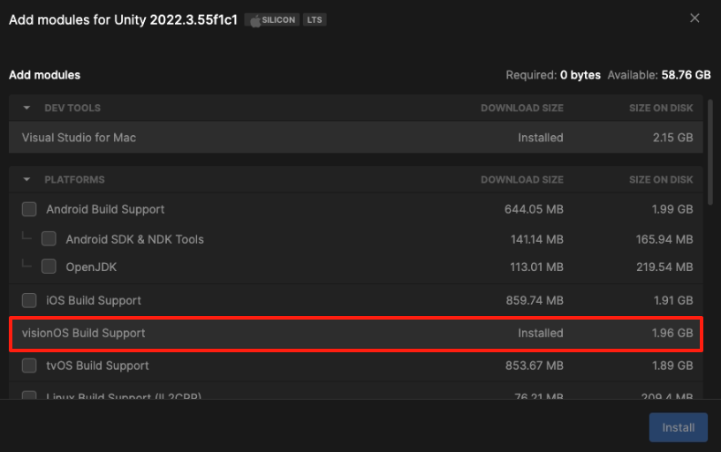Click the Add modules for Unity dialog title
This screenshot has width=721, height=452.
coord(123,19)
